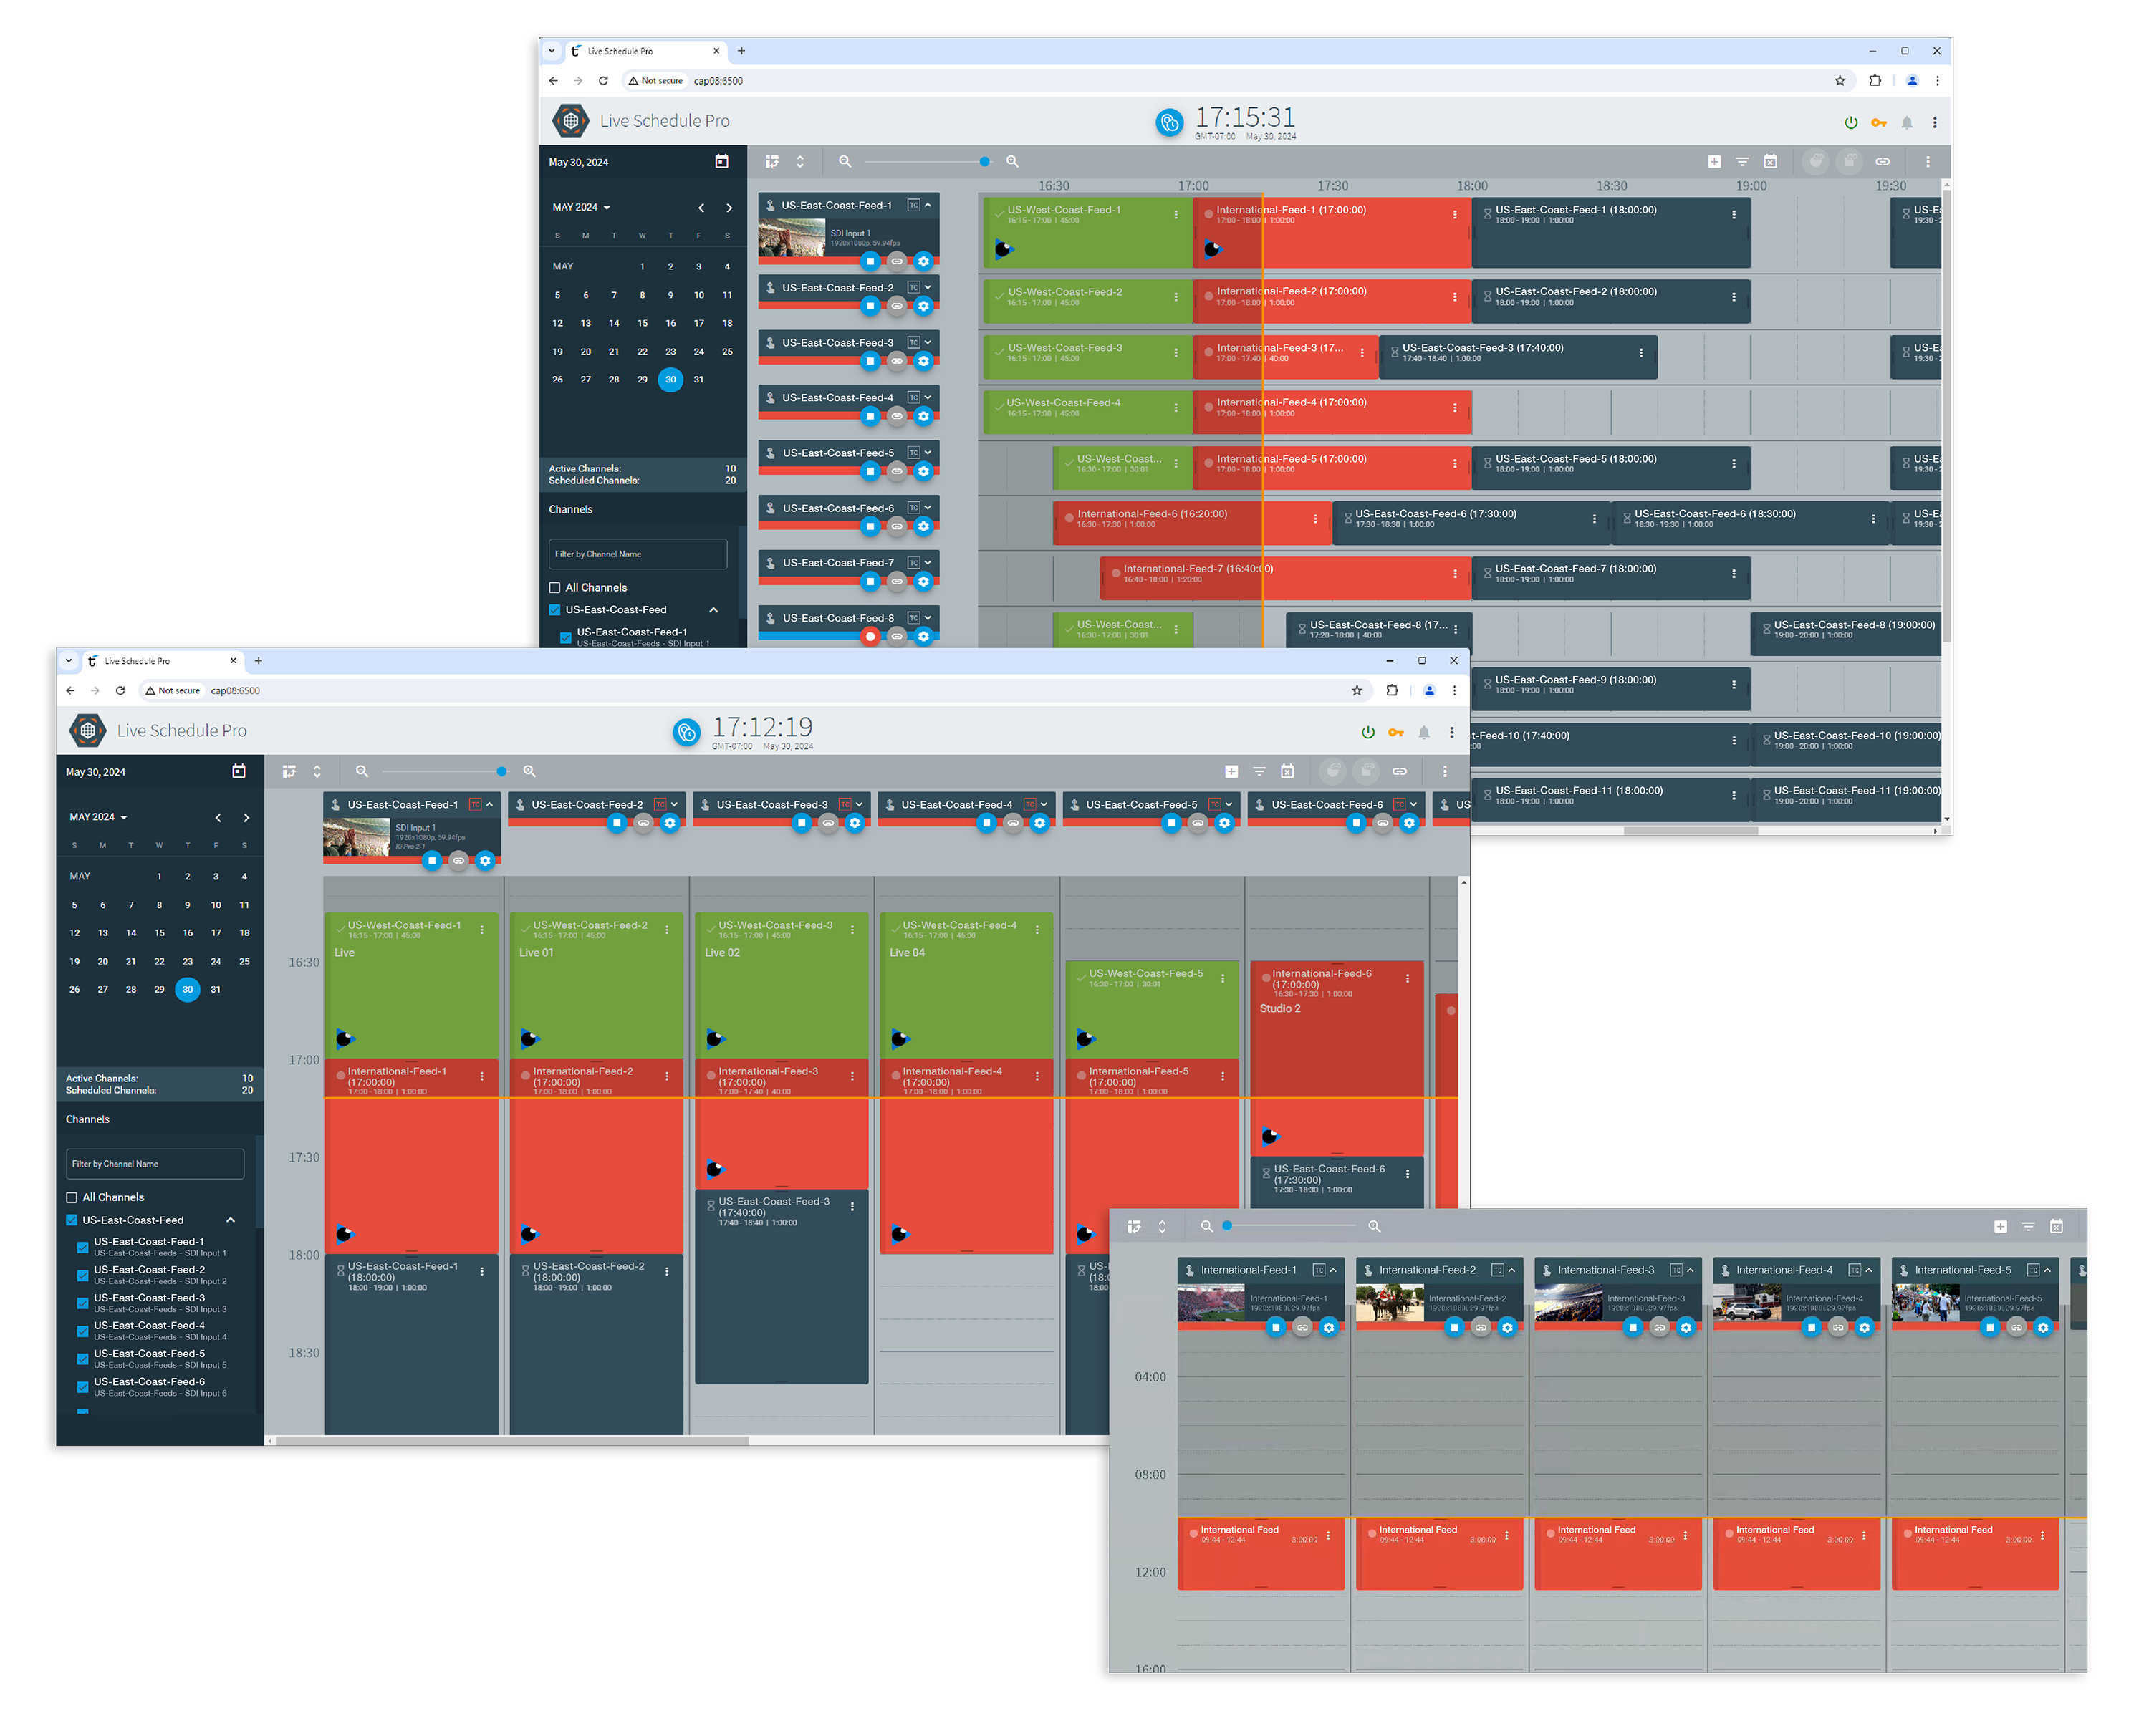Click the blue clock button beside 17:12:19 time
This screenshot has width=2149, height=1736.
pos(686,732)
